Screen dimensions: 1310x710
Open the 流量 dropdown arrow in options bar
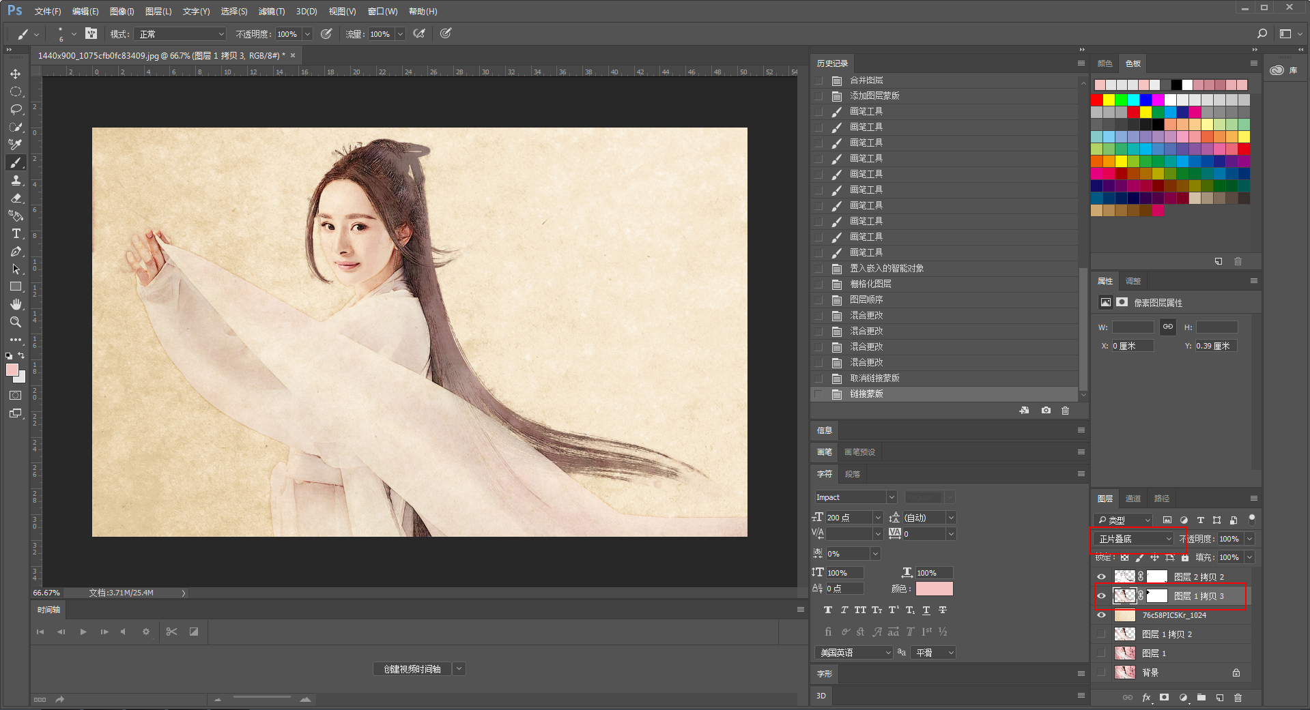(x=401, y=34)
